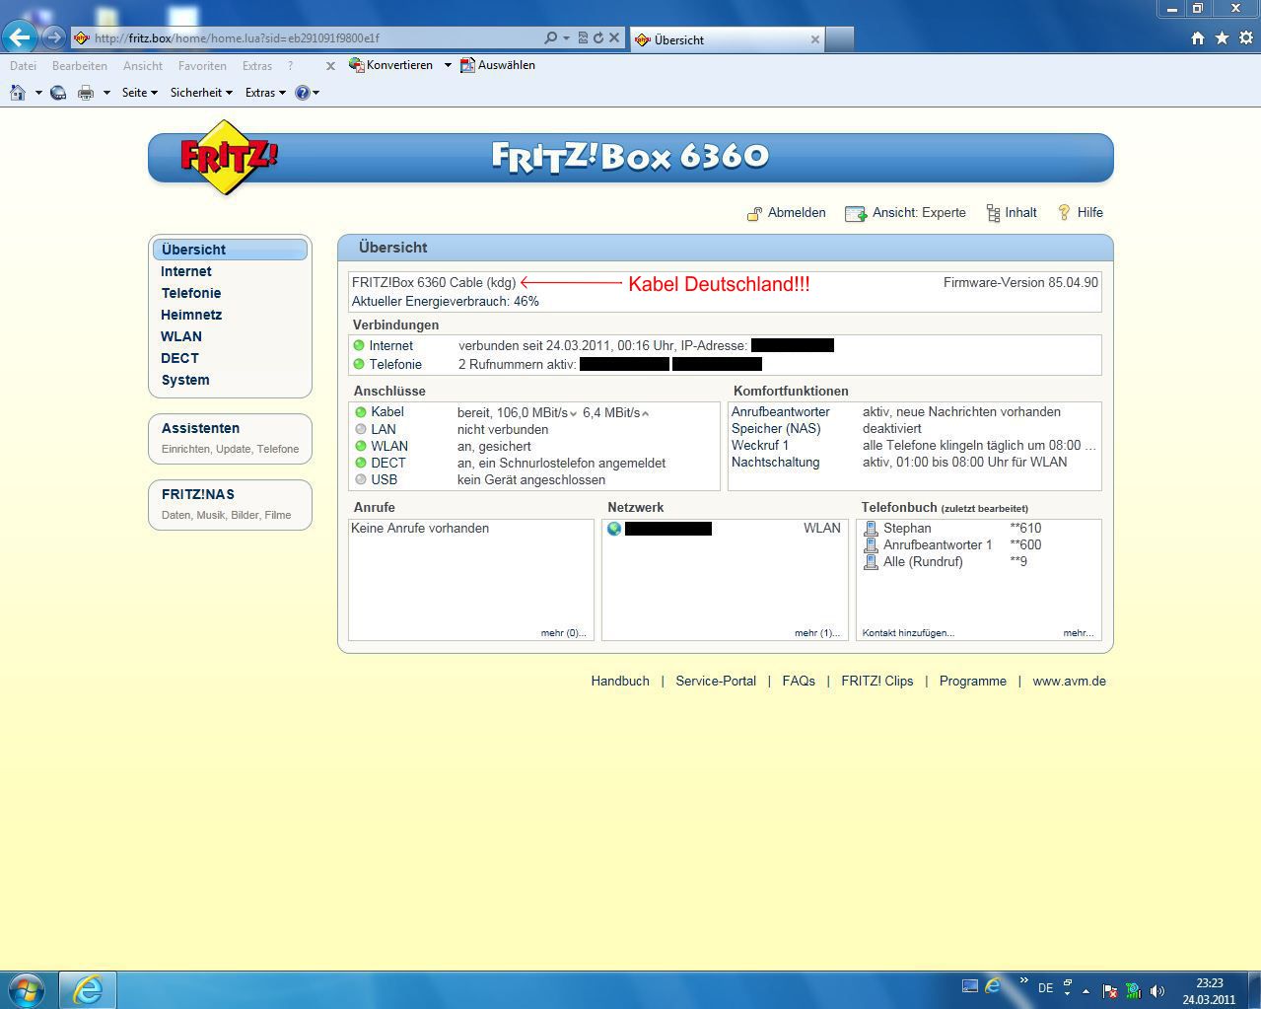The image size is (1261, 1009).
Task: Click the blue help question mark icon
Action: pos(302,92)
